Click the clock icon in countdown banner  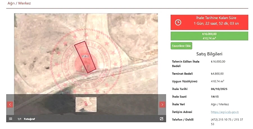[x=178, y=22]
